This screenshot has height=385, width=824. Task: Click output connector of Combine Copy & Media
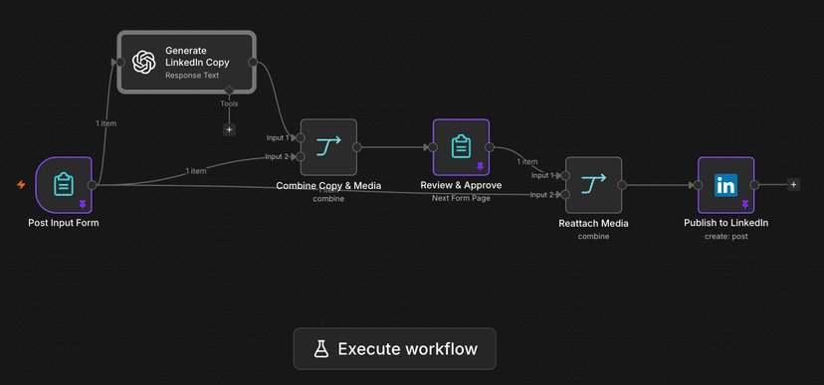[x=357, y=147]
